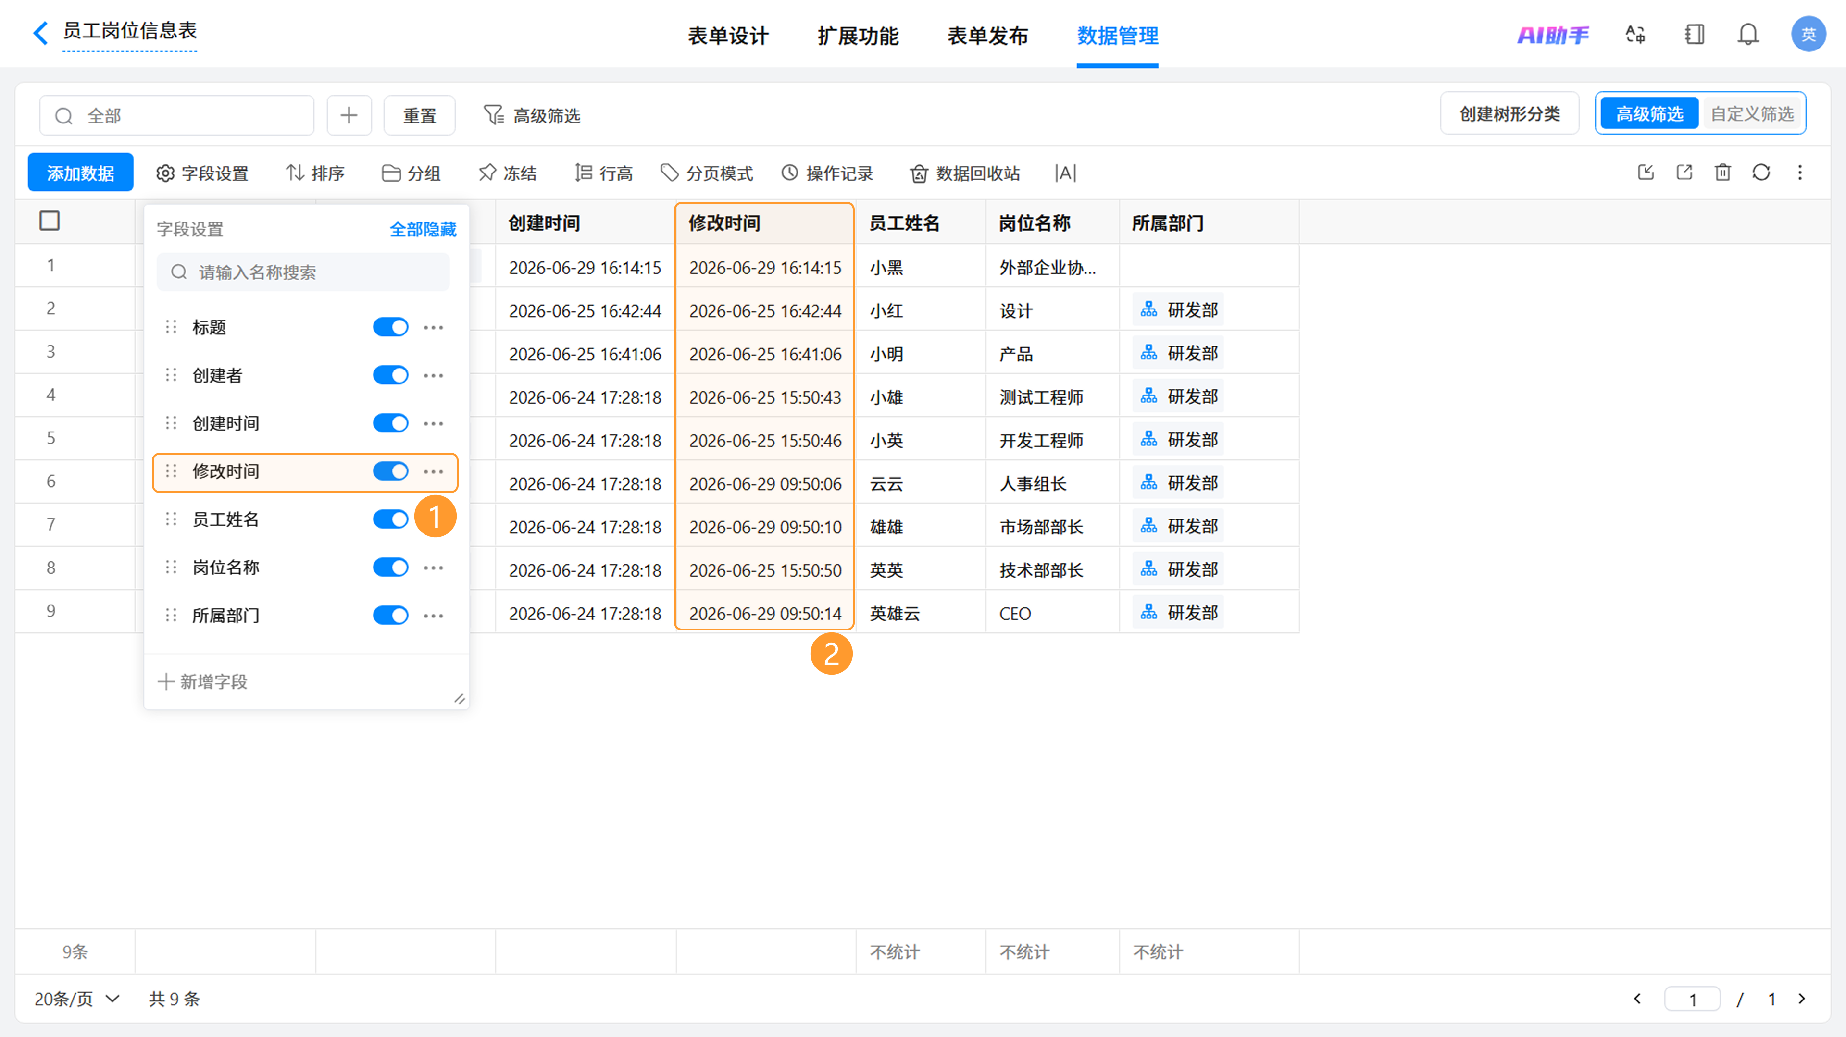
Task: Open more options for 创建者 field
Action: click(434, 375)
